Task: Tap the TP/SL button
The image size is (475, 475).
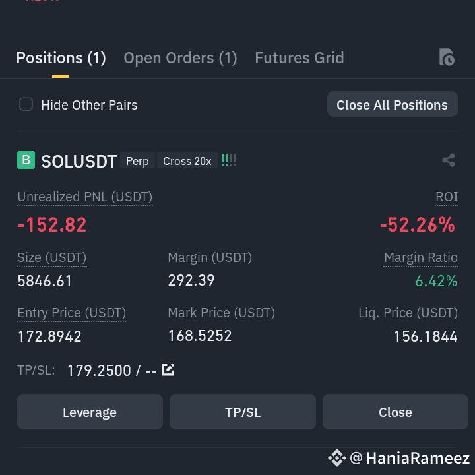Action: [243, 412]
